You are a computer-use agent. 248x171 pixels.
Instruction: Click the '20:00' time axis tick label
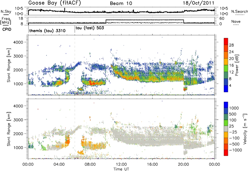pos(183,165)
